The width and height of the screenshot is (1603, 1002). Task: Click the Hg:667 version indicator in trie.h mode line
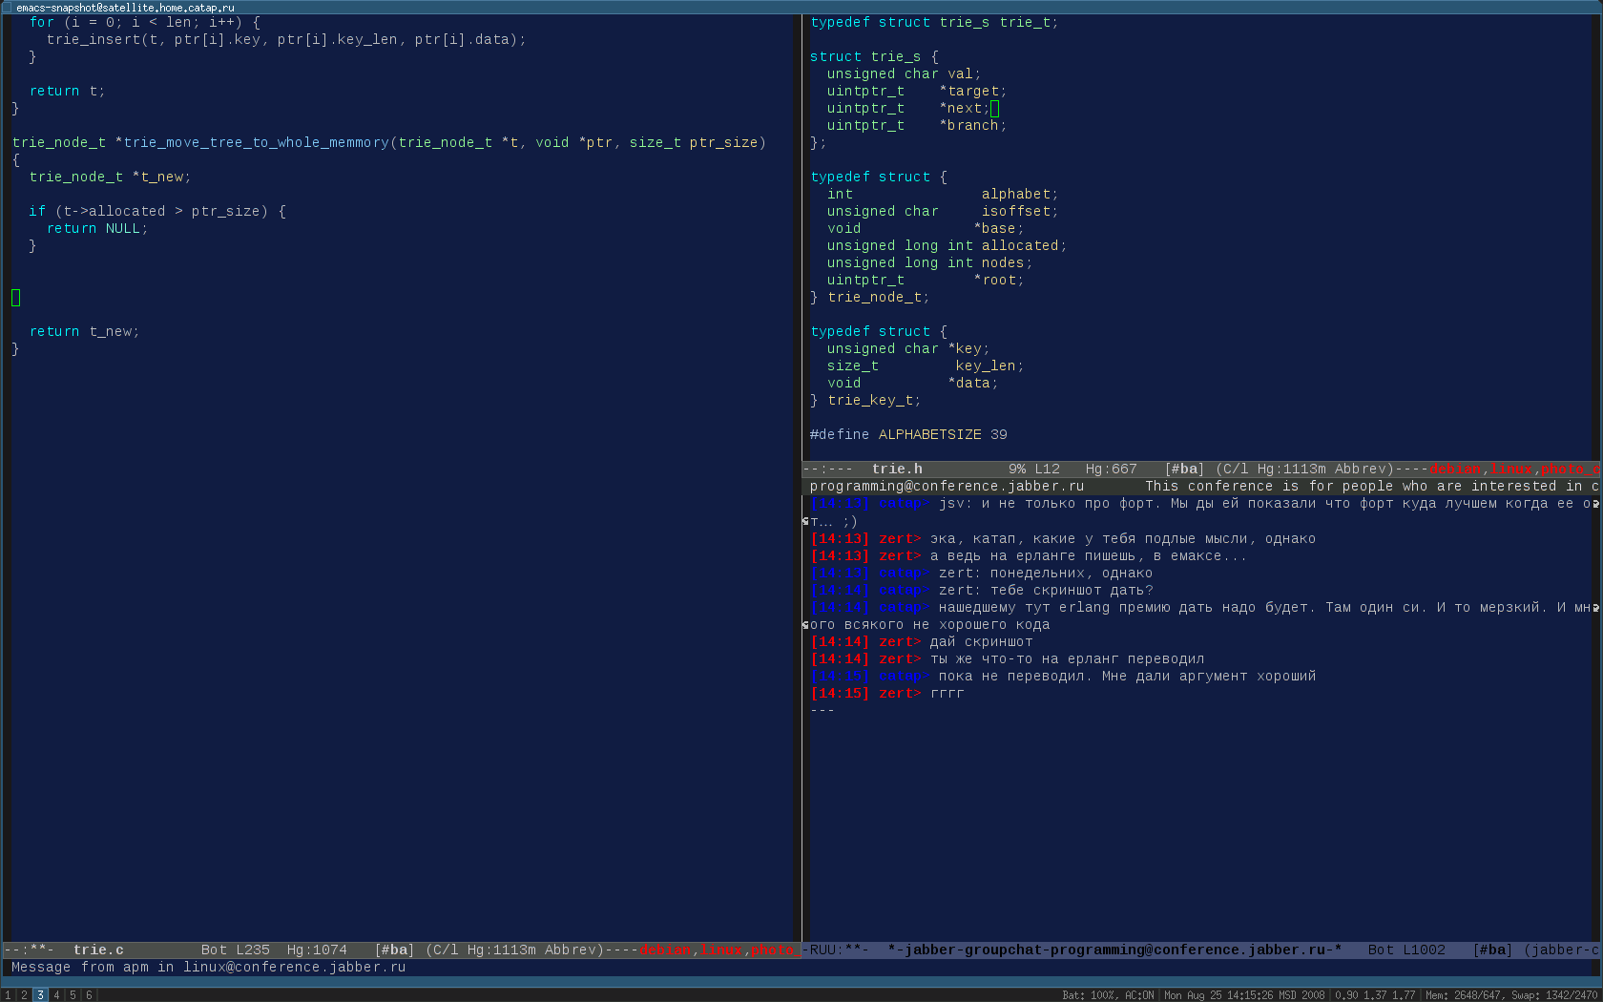click(x=1112, y=469)
